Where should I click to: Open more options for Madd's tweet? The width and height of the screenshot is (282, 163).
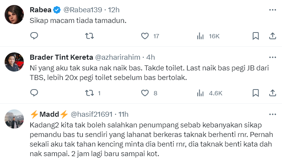[x=272, y=114]
